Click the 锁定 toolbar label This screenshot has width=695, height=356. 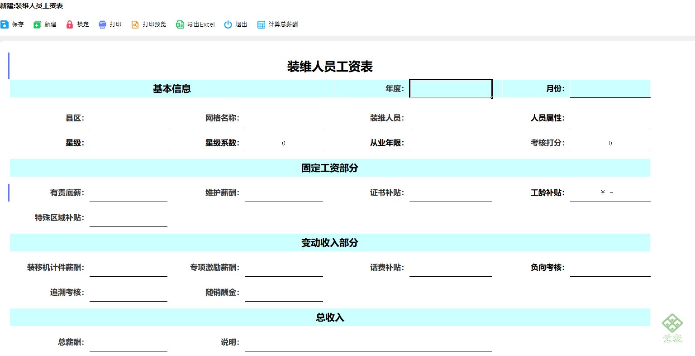click(x=83, y=24)
